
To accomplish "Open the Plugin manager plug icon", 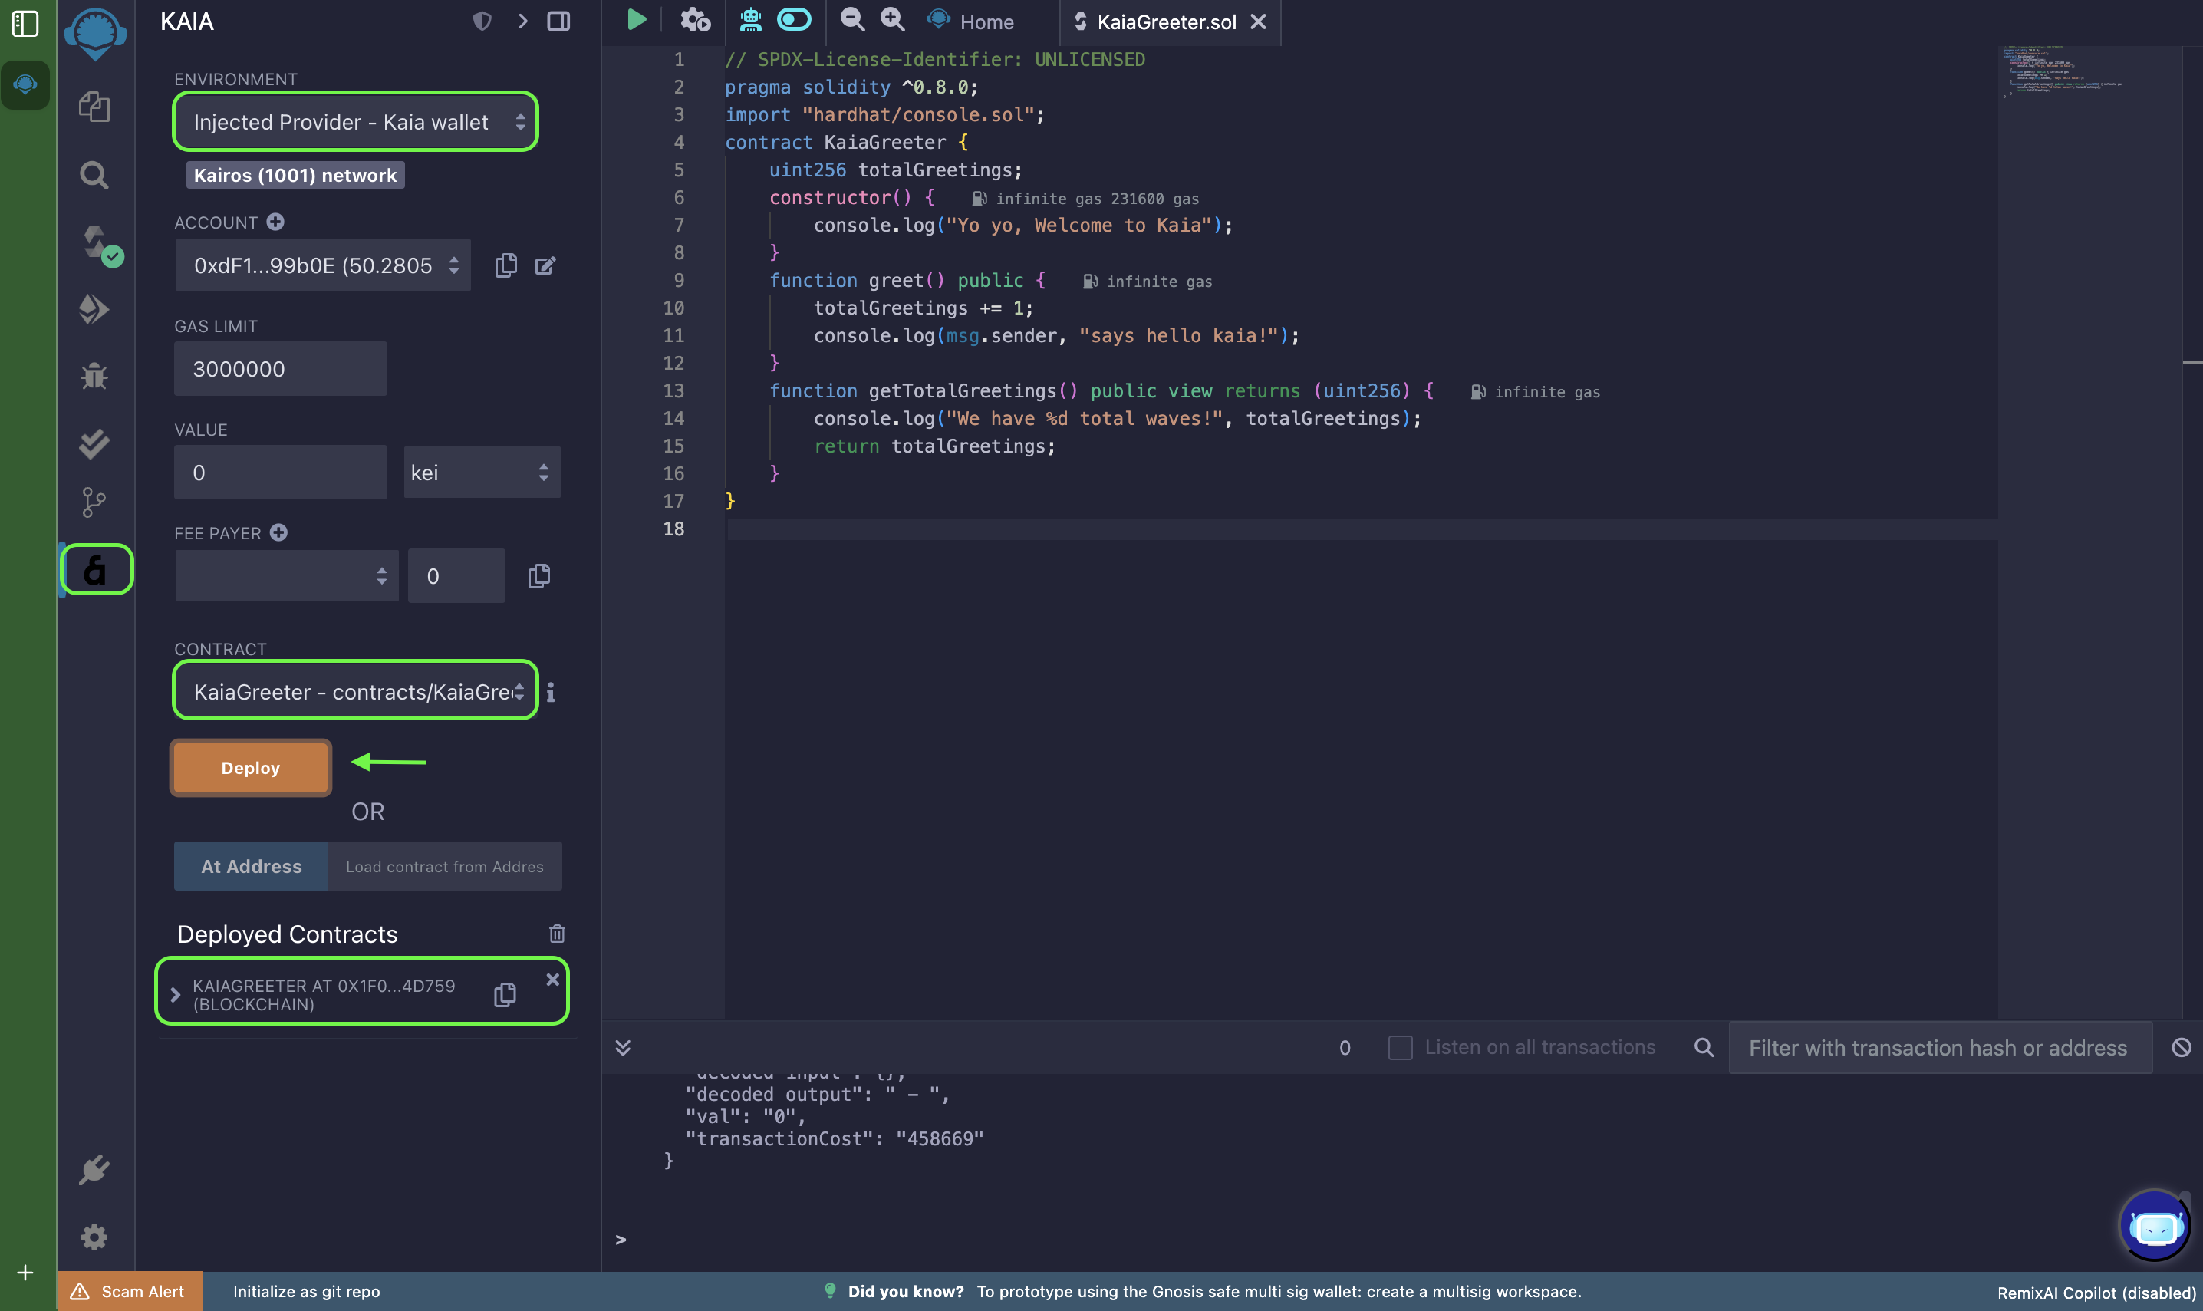I will [x=94, y=1170].
